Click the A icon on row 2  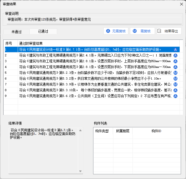click(x=175, y=56)
